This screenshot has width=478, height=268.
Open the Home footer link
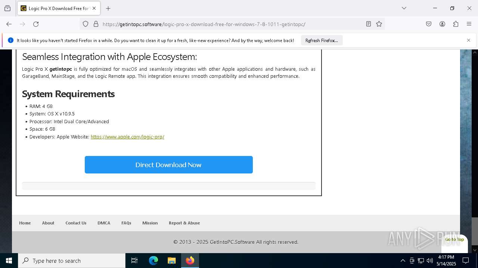coord(25,223)
